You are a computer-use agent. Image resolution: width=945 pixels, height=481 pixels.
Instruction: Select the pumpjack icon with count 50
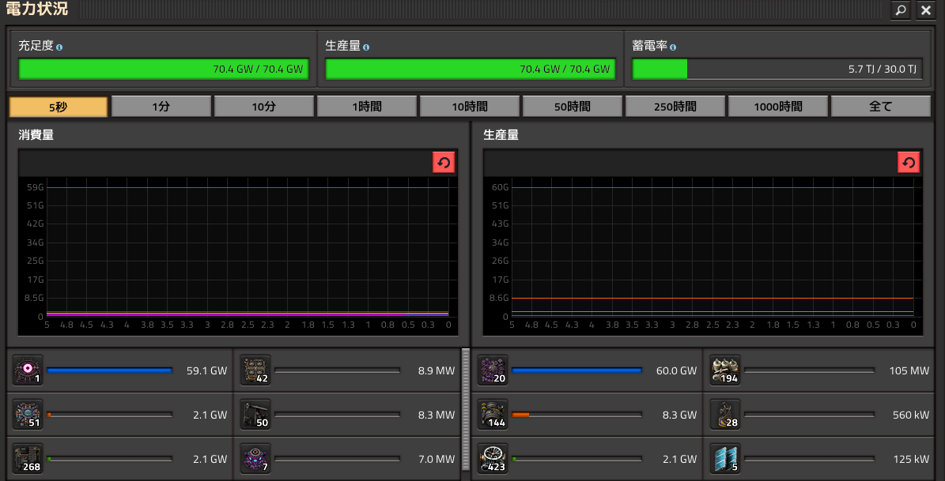255,414
